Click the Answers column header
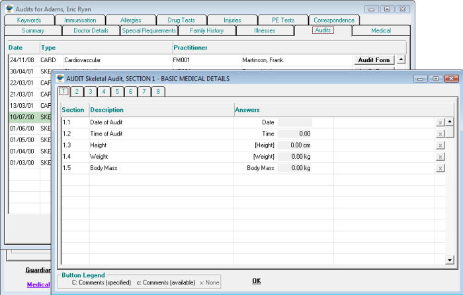463x295 pixels. click(344, 110)
